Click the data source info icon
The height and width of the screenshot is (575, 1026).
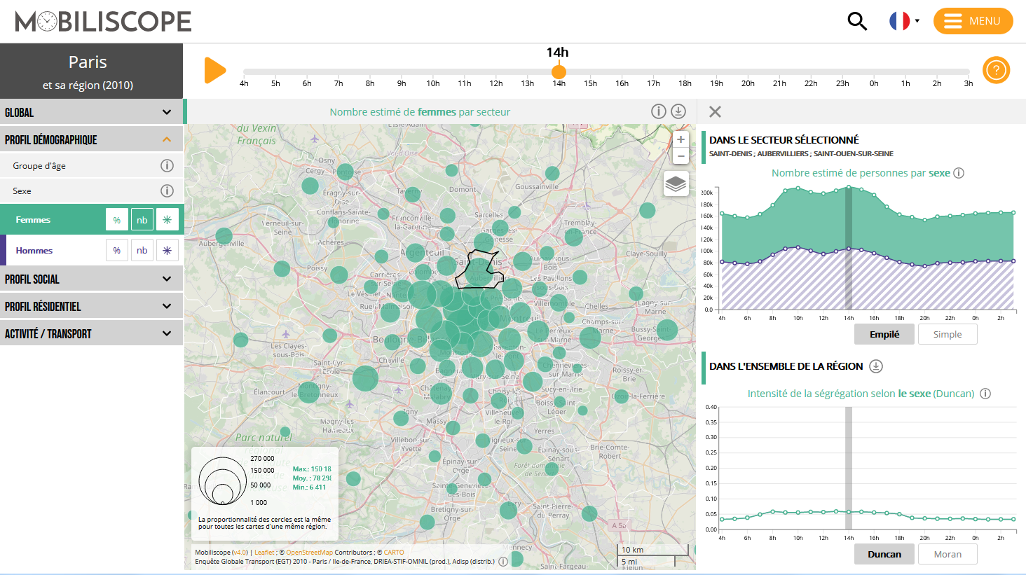click(503, 562)
